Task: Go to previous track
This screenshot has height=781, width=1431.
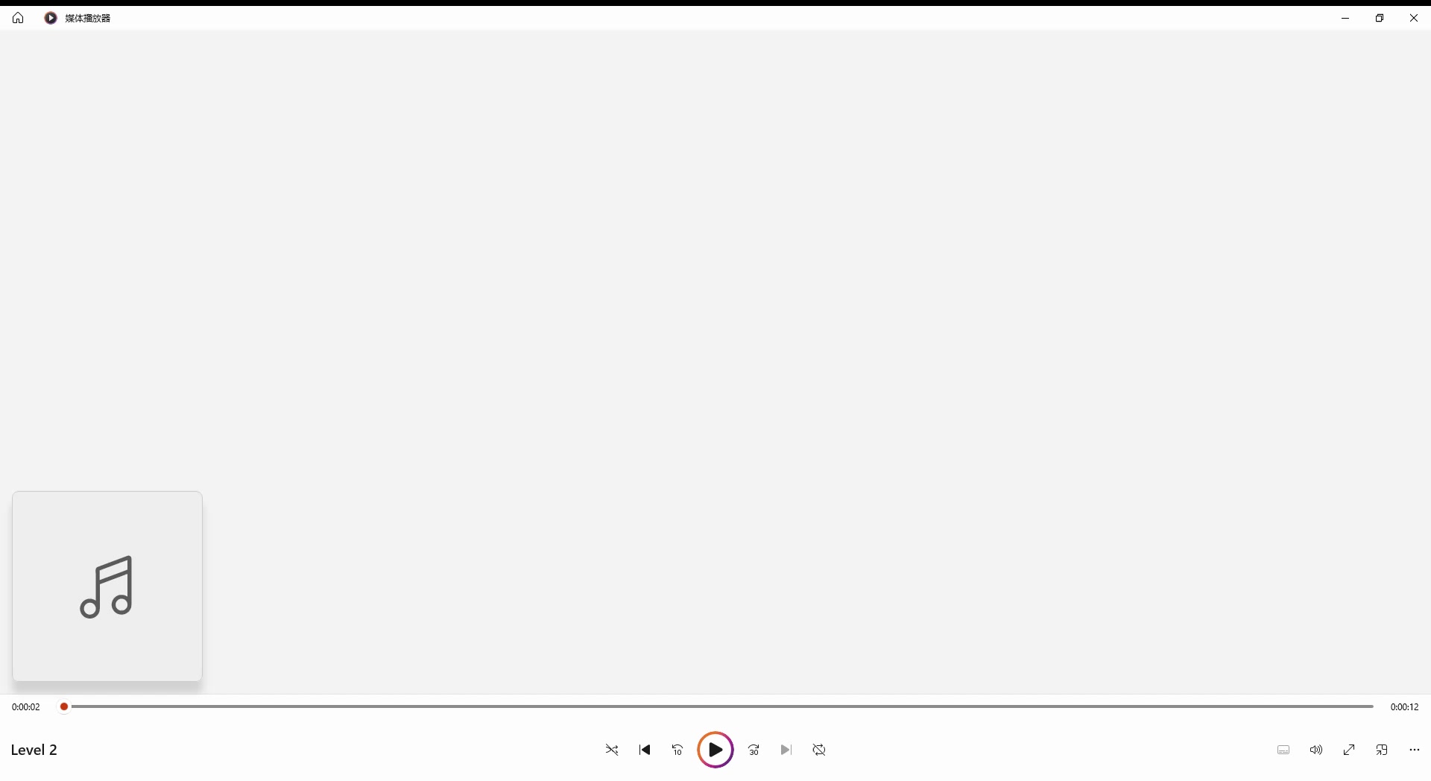Action: click(645, 750)
